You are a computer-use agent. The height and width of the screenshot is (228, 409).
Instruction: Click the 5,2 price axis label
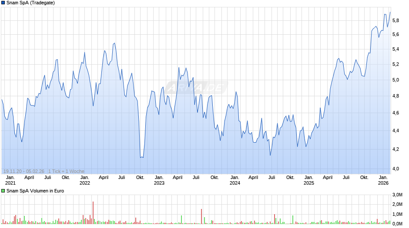[396, 64]
